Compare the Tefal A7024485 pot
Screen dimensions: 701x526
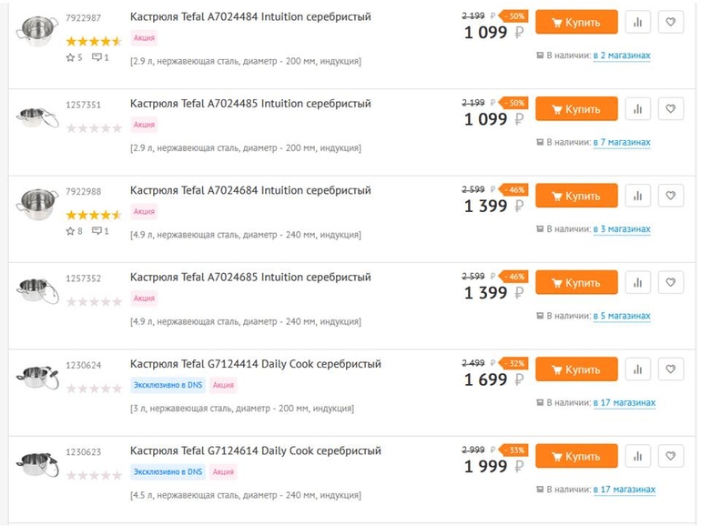(x=637, y=109)
